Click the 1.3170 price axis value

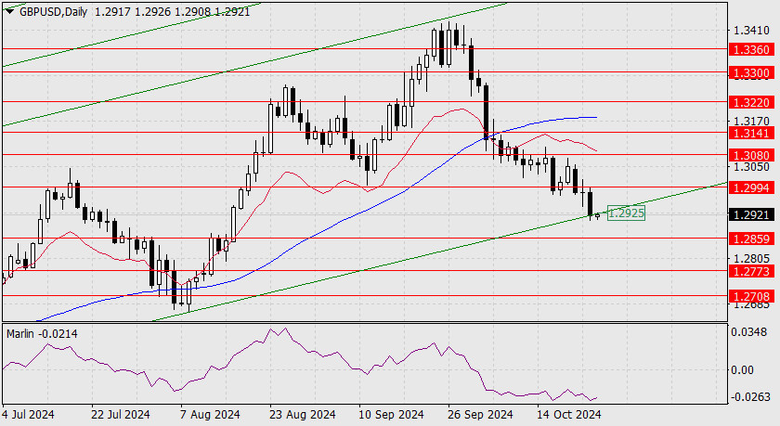tap(751, 121)
